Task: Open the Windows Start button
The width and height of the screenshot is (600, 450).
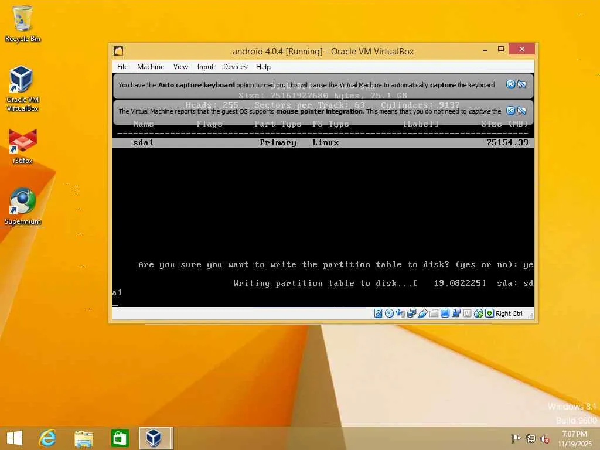Action: pos(15,438)
